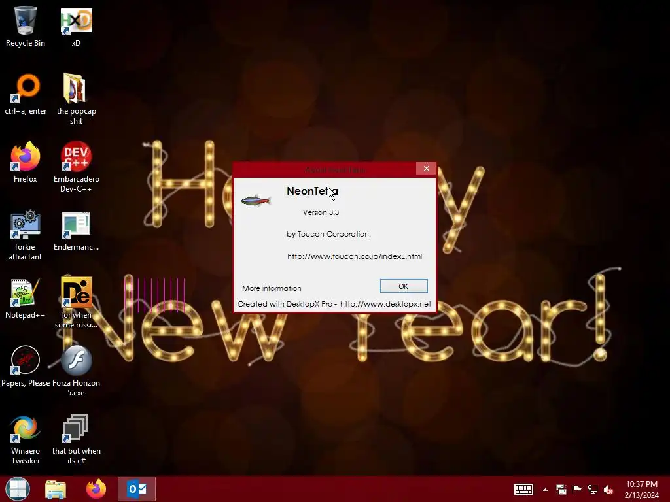Click the 10:37 PM clock in tray
The image size is (670, 502).
click(x=642, y=484)
